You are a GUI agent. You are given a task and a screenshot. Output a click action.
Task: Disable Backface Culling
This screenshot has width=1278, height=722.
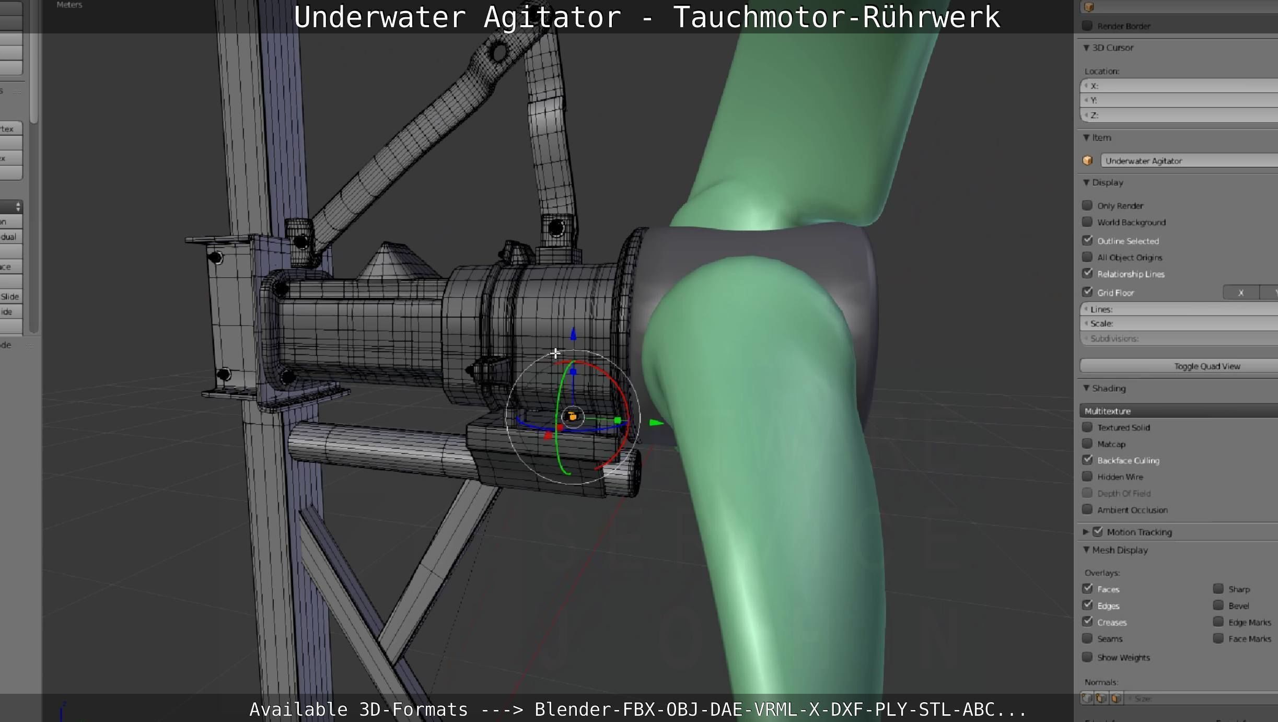click(1087, 460)
